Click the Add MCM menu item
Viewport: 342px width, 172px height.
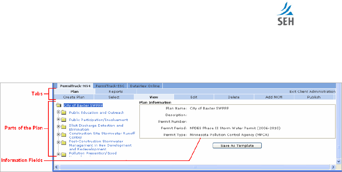pos(274,97)
